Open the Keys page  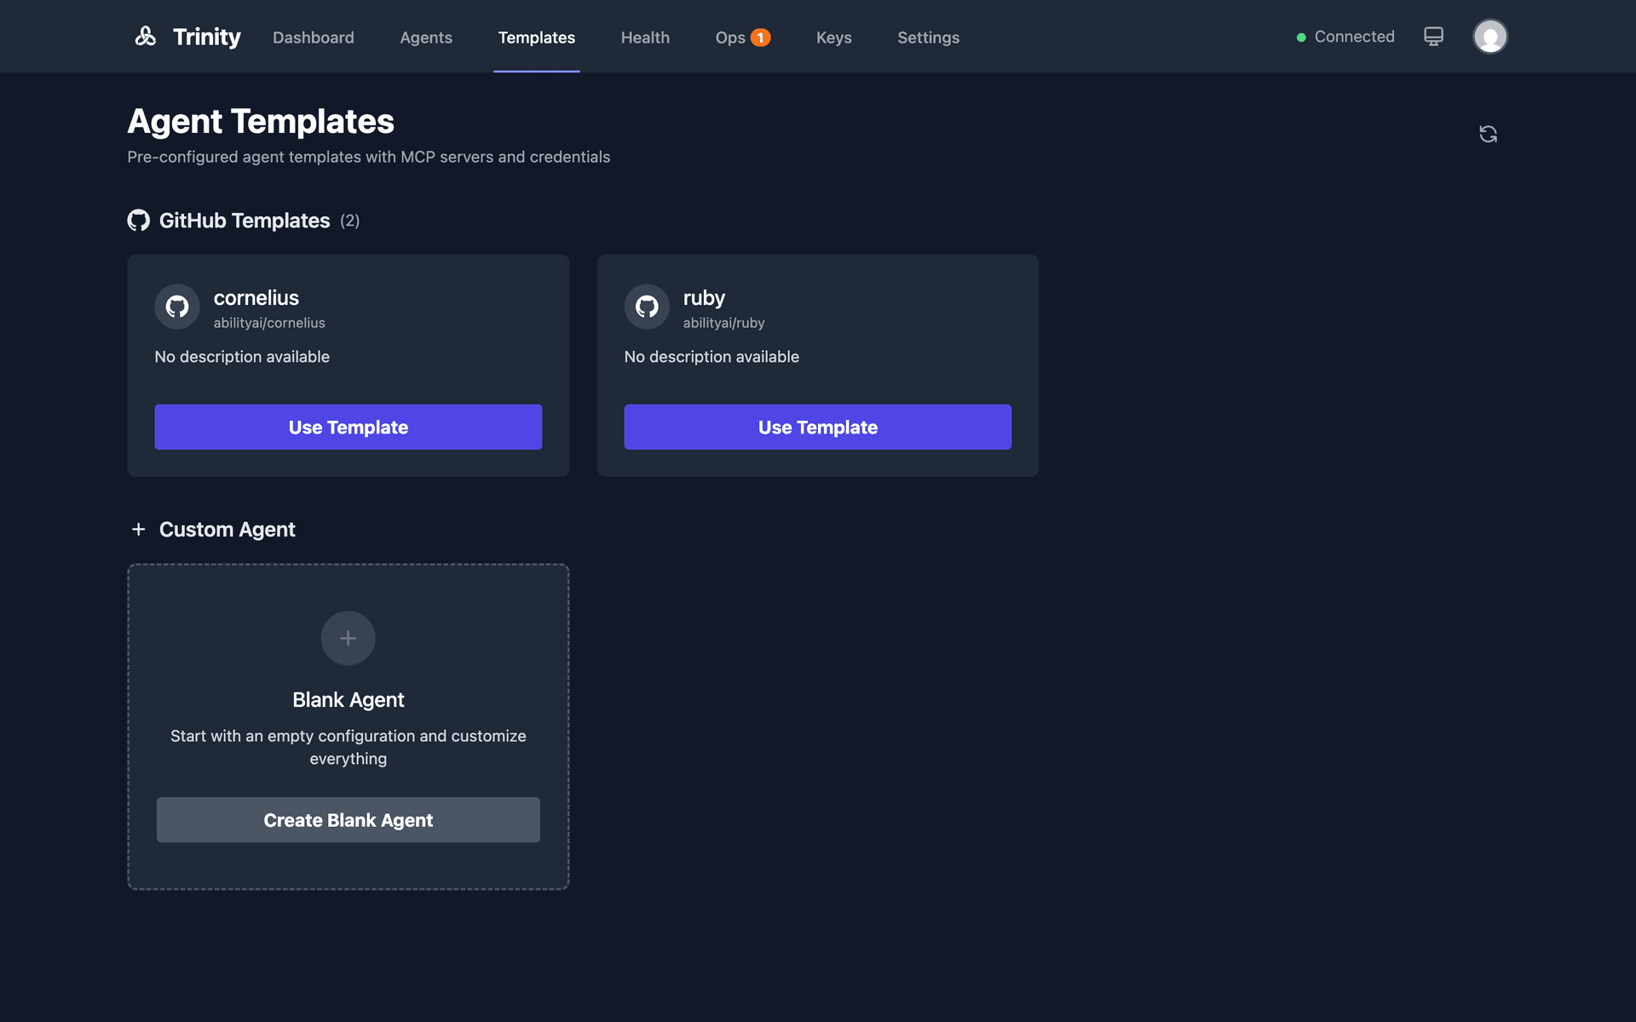[x=833, y=37]
